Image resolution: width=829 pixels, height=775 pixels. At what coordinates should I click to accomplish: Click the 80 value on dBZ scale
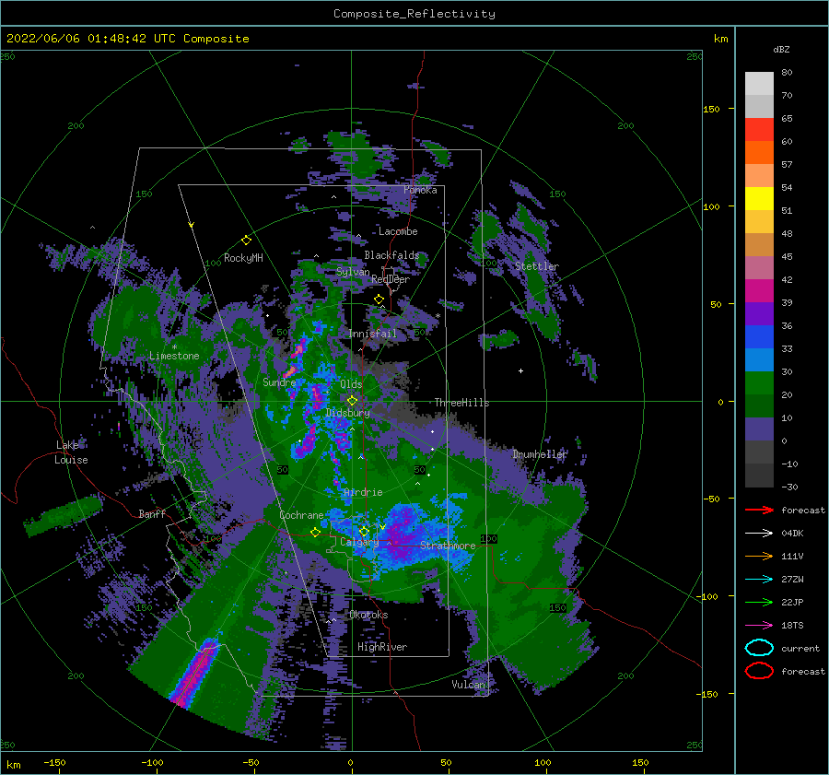pos(787,73)
